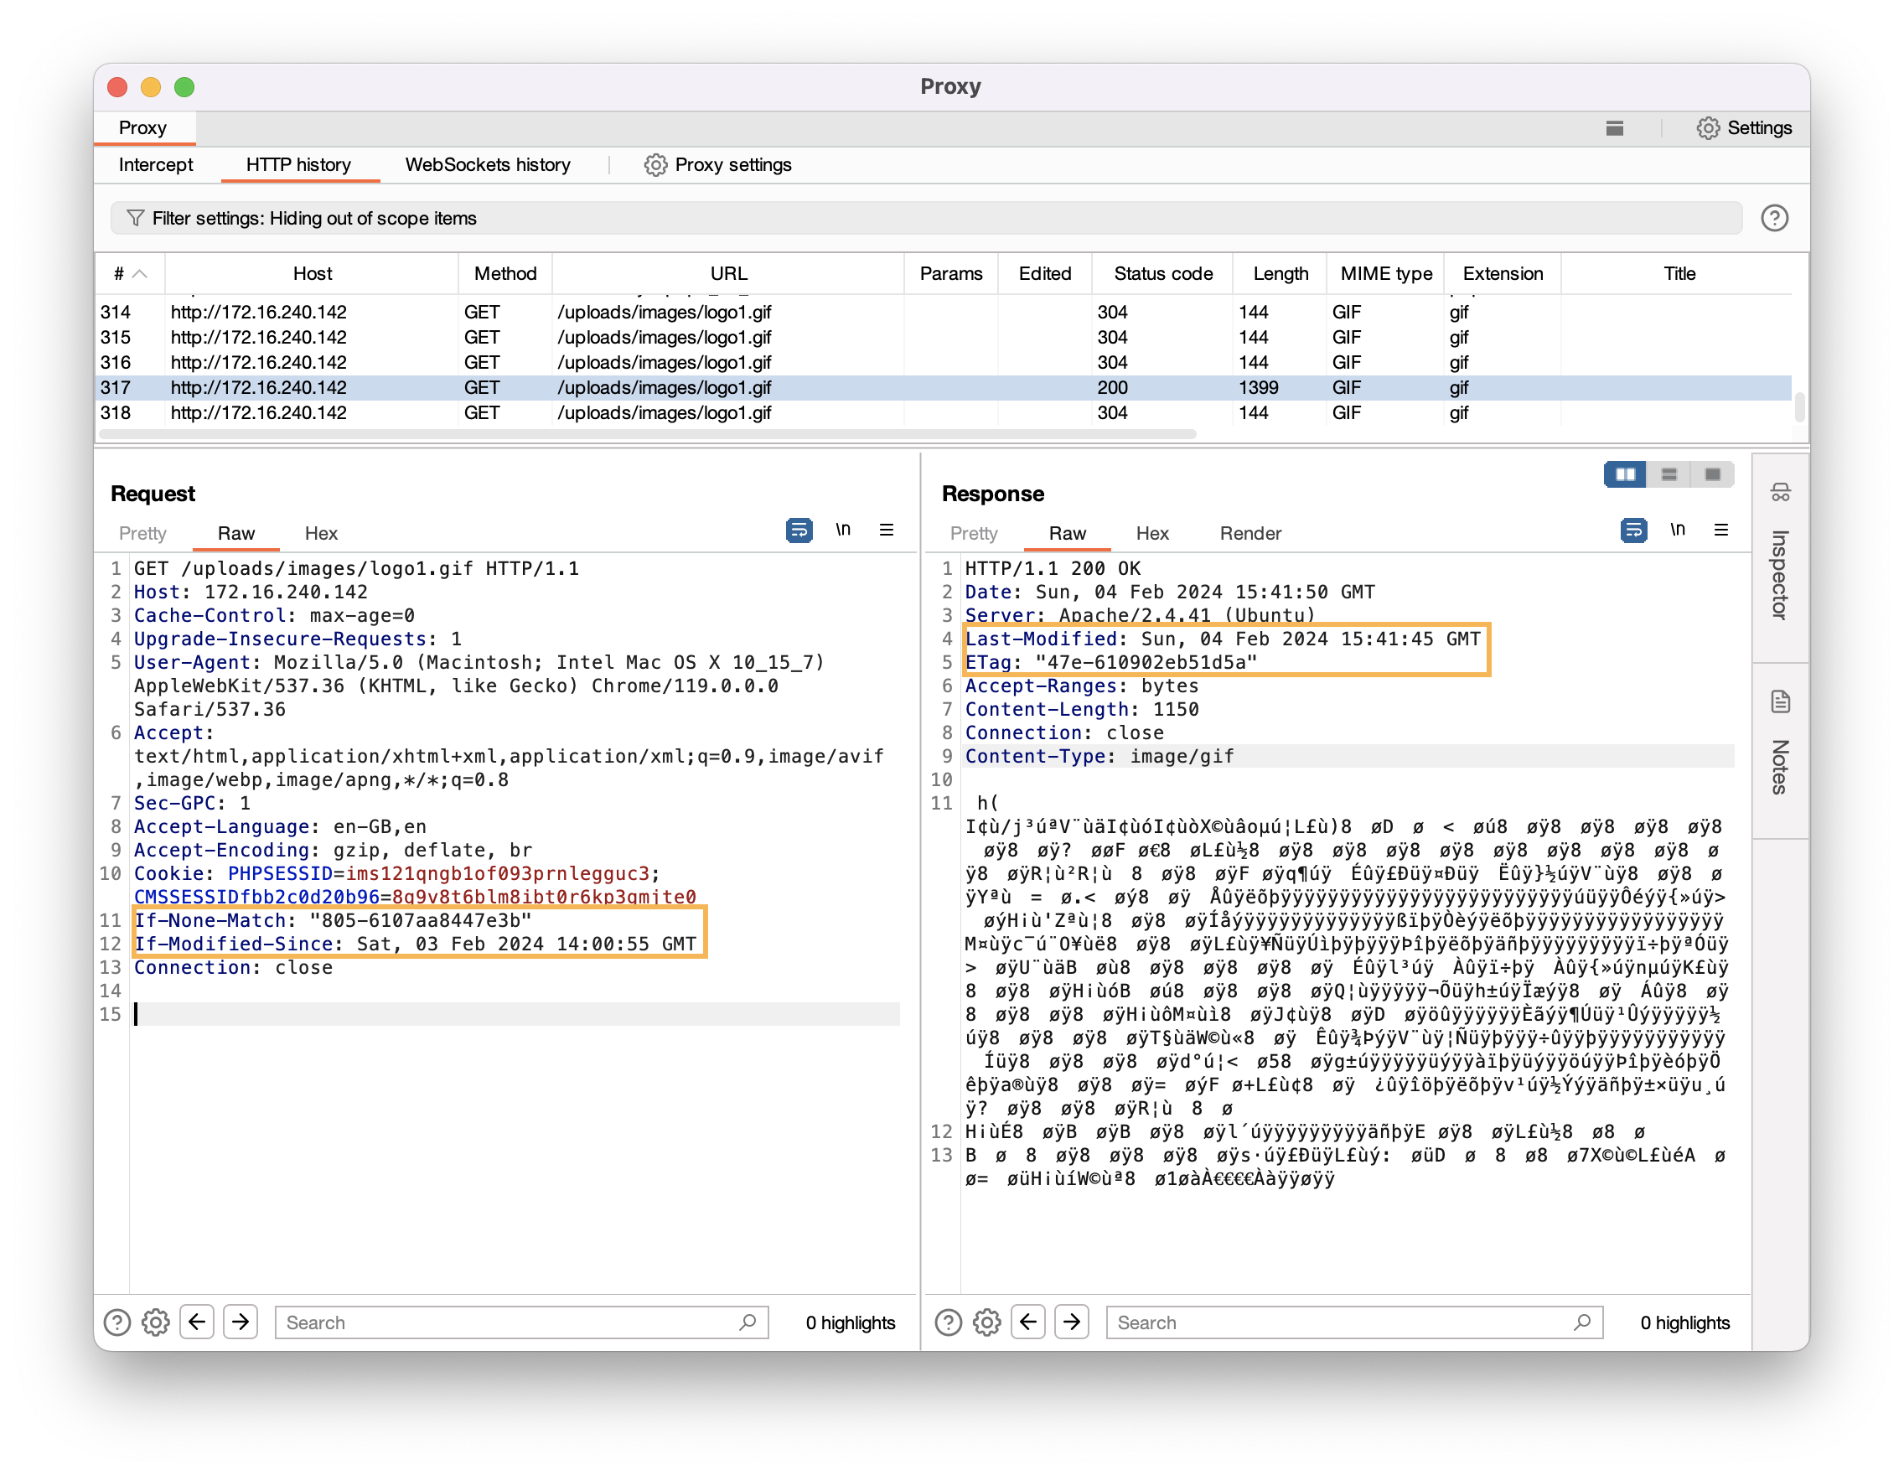
Task: Select history row 315
Action: pyautogui.click(x=944, y=338)
